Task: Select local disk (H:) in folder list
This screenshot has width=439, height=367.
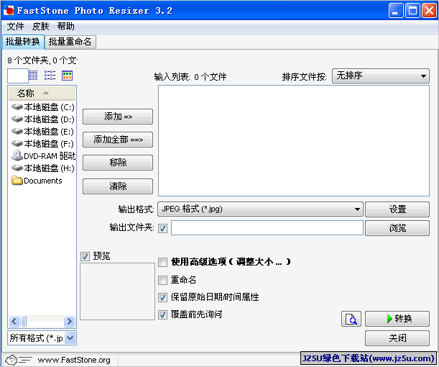Action: pos(43,168)
